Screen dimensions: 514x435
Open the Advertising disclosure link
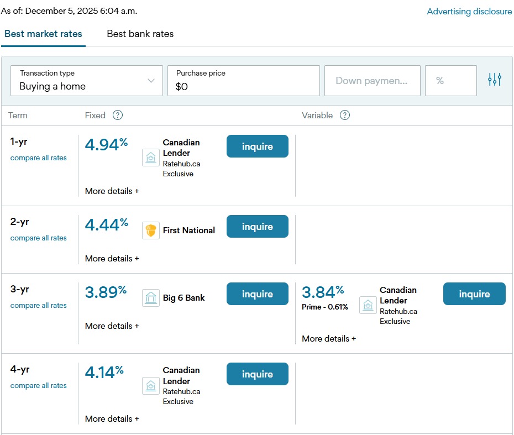[469, 12]
